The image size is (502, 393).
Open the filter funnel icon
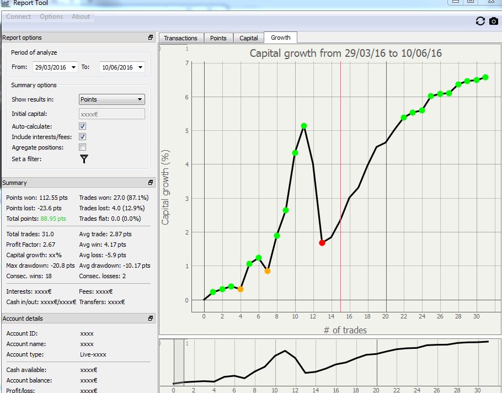pyautogui.click(x=84, y=159)
